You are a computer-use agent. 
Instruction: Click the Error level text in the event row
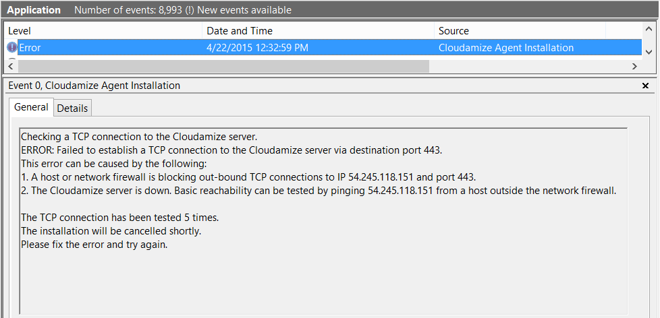click(x=30, y=48)
